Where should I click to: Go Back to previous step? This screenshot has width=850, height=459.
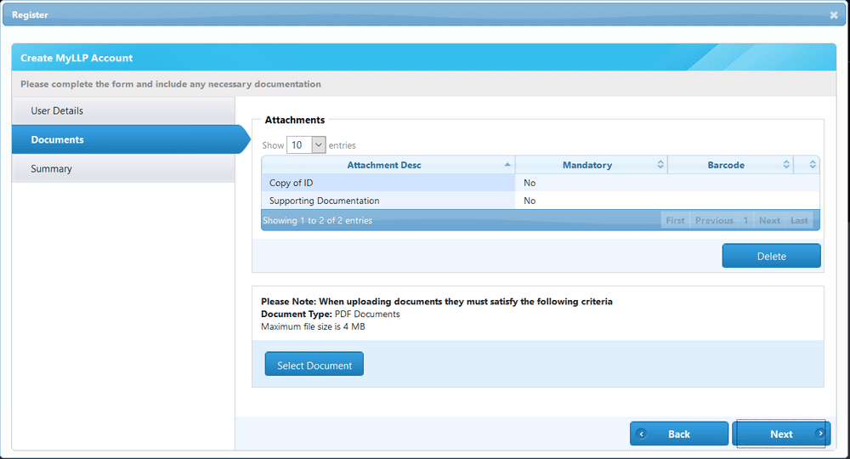[x=678, y=433]
